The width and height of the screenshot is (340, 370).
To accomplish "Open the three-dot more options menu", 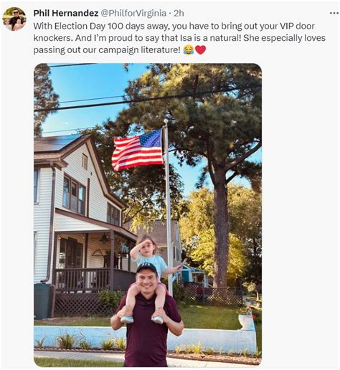I will [334, 13].
